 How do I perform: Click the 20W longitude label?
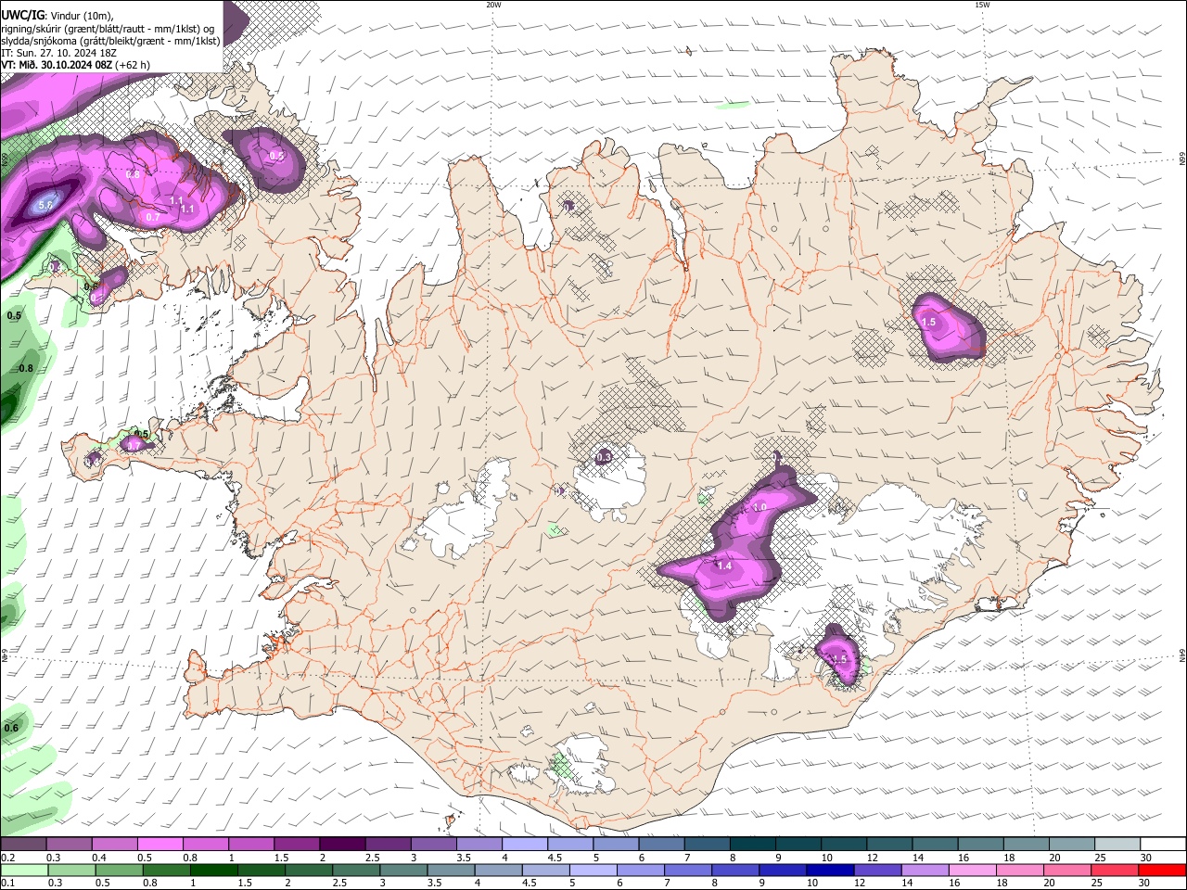coord(493,5)
